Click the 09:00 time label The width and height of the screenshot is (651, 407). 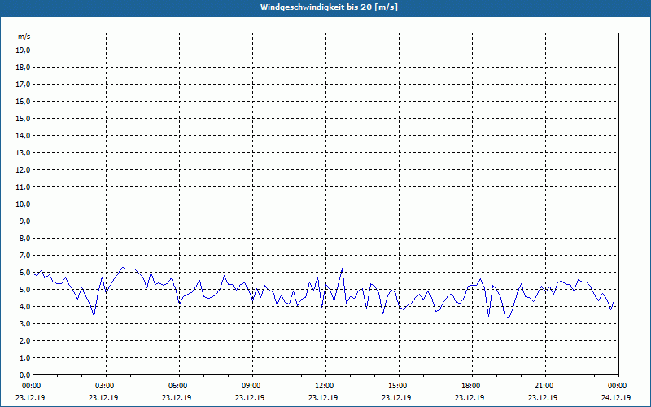pos(251,386)
